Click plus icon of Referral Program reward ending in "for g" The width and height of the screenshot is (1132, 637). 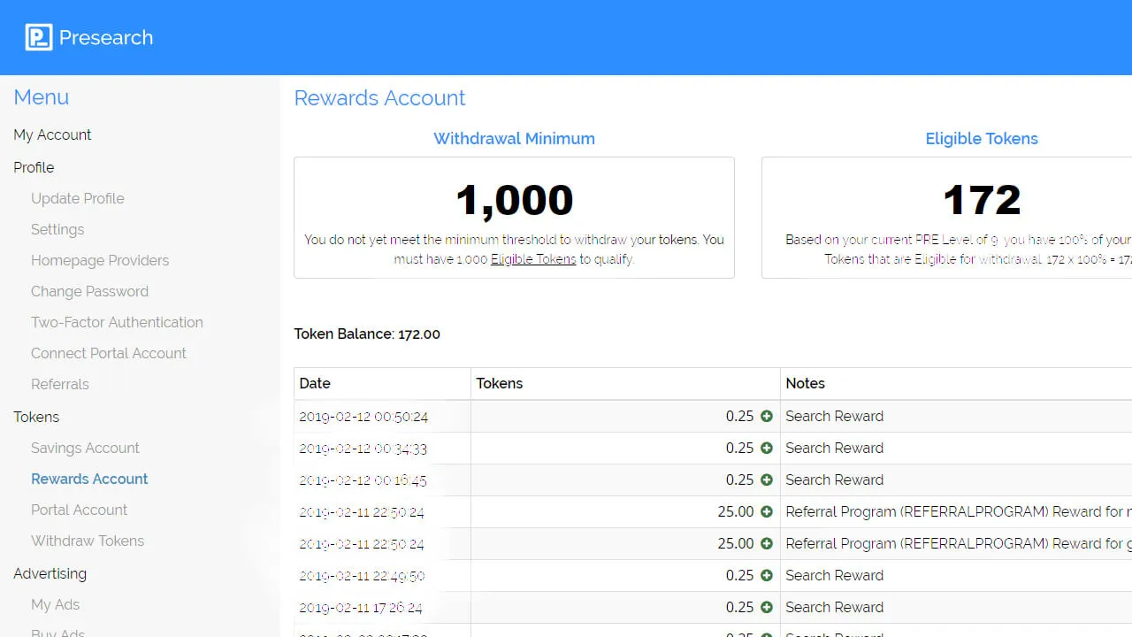tap(767, 543)
